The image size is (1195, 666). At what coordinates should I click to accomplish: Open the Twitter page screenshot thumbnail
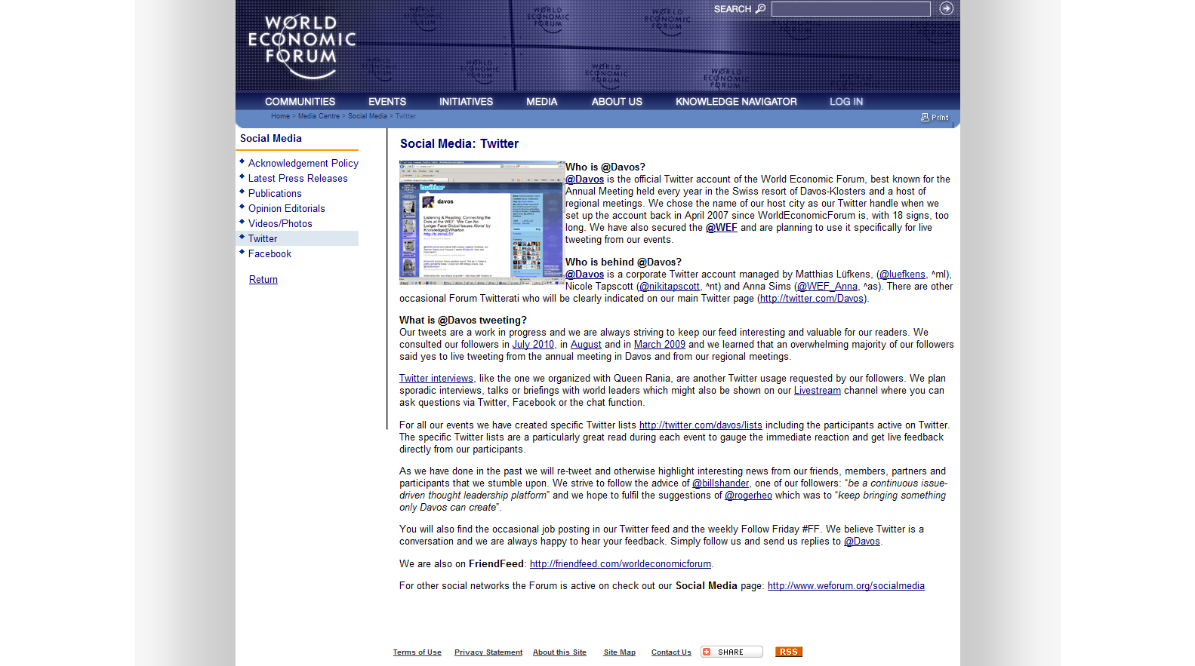tap(482, 223)
